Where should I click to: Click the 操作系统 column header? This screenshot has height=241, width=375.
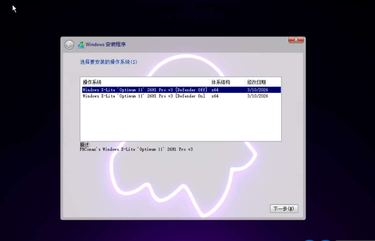(x=92, y=82)
